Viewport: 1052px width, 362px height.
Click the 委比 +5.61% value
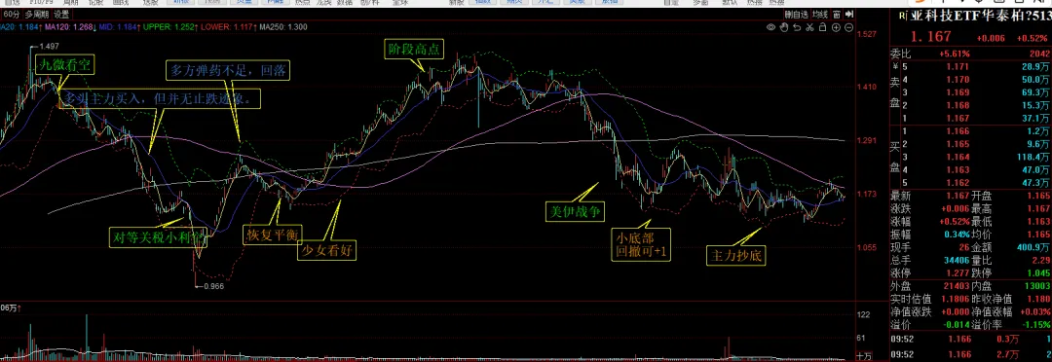click(x=955, y=54)
